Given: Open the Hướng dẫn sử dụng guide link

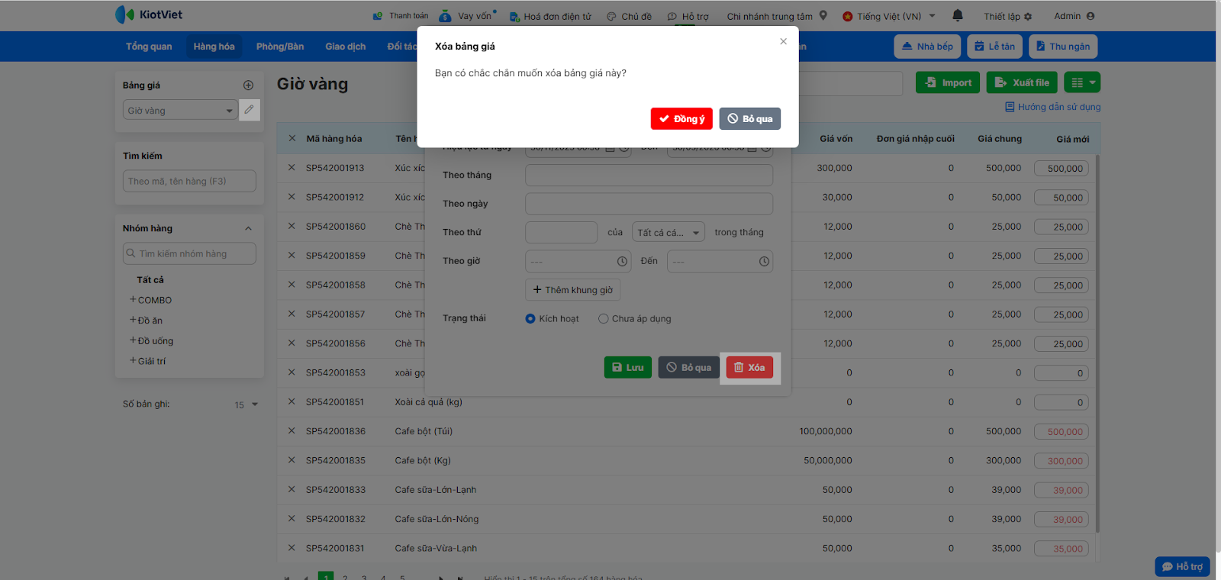Looking at the screenshot, I should 1053,107.
